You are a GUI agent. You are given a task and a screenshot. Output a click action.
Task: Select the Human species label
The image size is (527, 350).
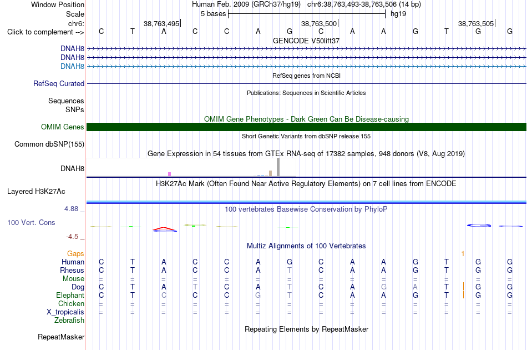tap(73, 262)
